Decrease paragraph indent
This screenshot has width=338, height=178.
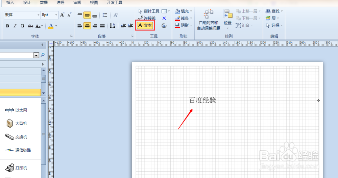(x=123, y=26)
